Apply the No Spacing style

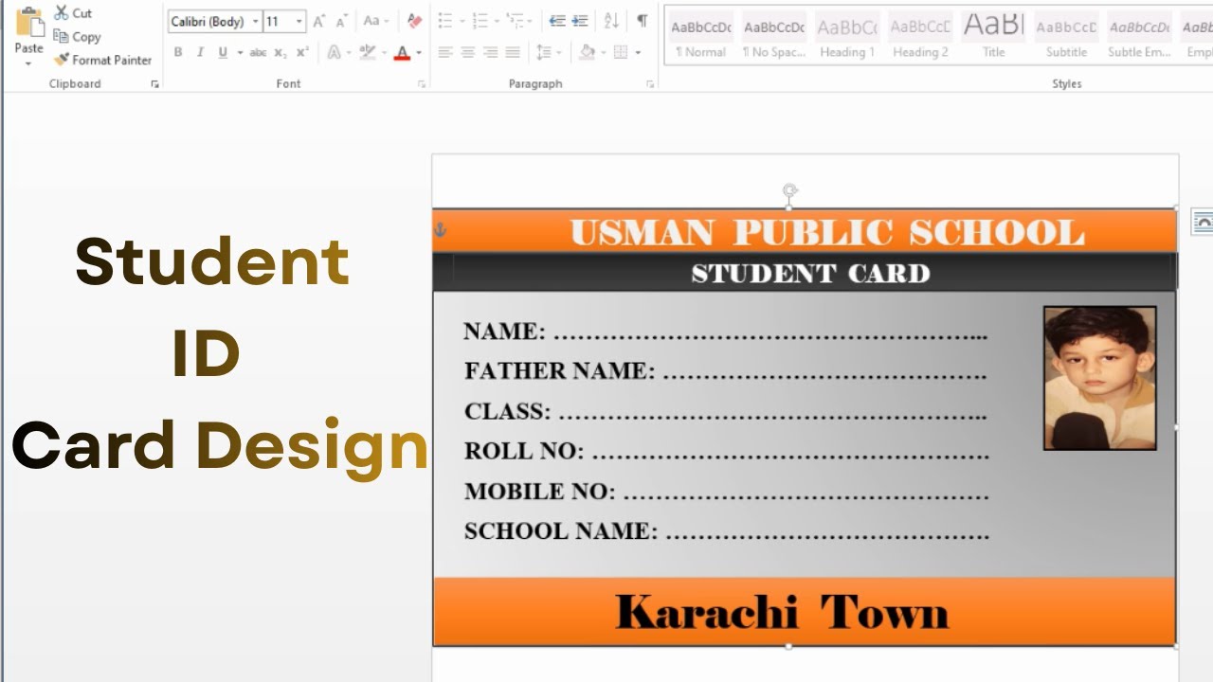(774, 36)
